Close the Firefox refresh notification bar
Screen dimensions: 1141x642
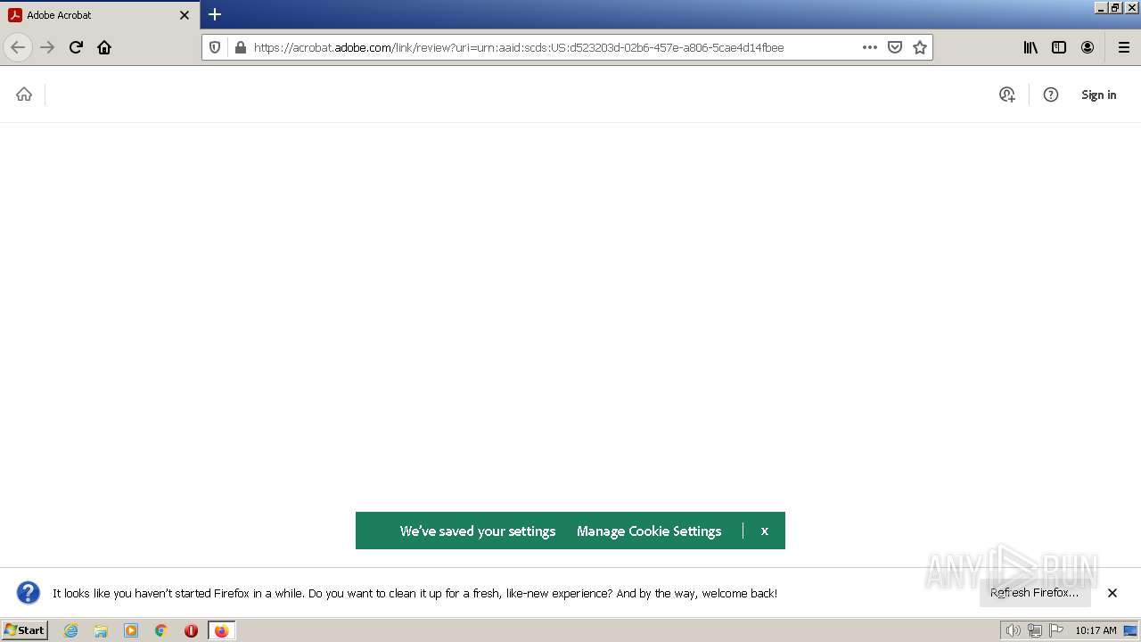1112,593
